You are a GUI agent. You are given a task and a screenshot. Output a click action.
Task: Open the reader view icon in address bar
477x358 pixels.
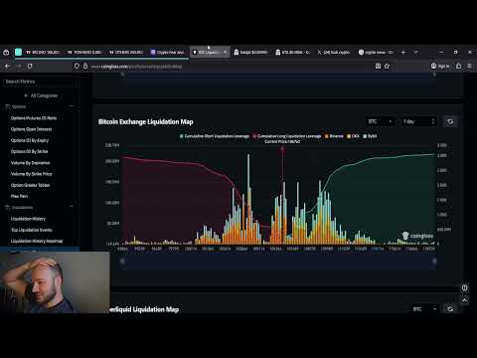pos(378,66)
